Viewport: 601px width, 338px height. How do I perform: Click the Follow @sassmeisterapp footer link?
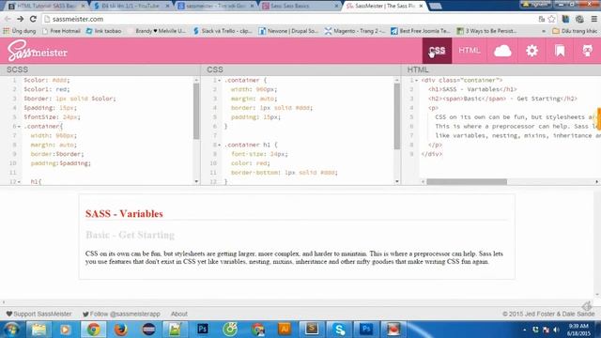pyautogui.click(x=121, y=314)
